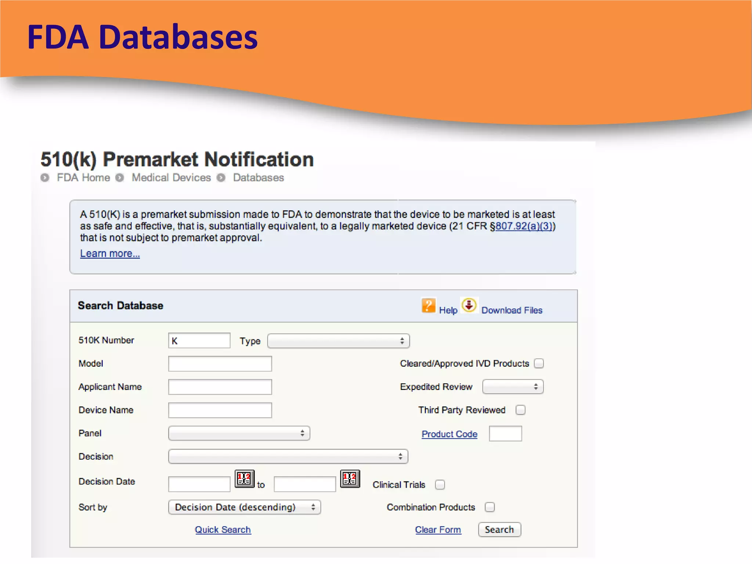Tick the Clinical Trials checkbox
This screenshot has height=564, width=752.
pos(440,485)
